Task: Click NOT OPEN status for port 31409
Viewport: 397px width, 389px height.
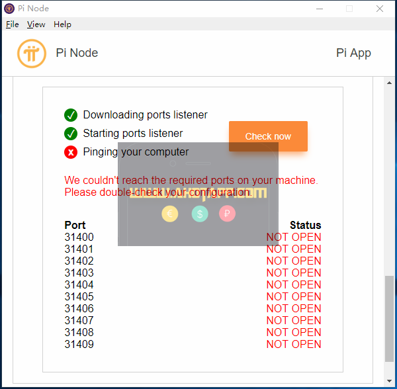Action: coord(294,344)
